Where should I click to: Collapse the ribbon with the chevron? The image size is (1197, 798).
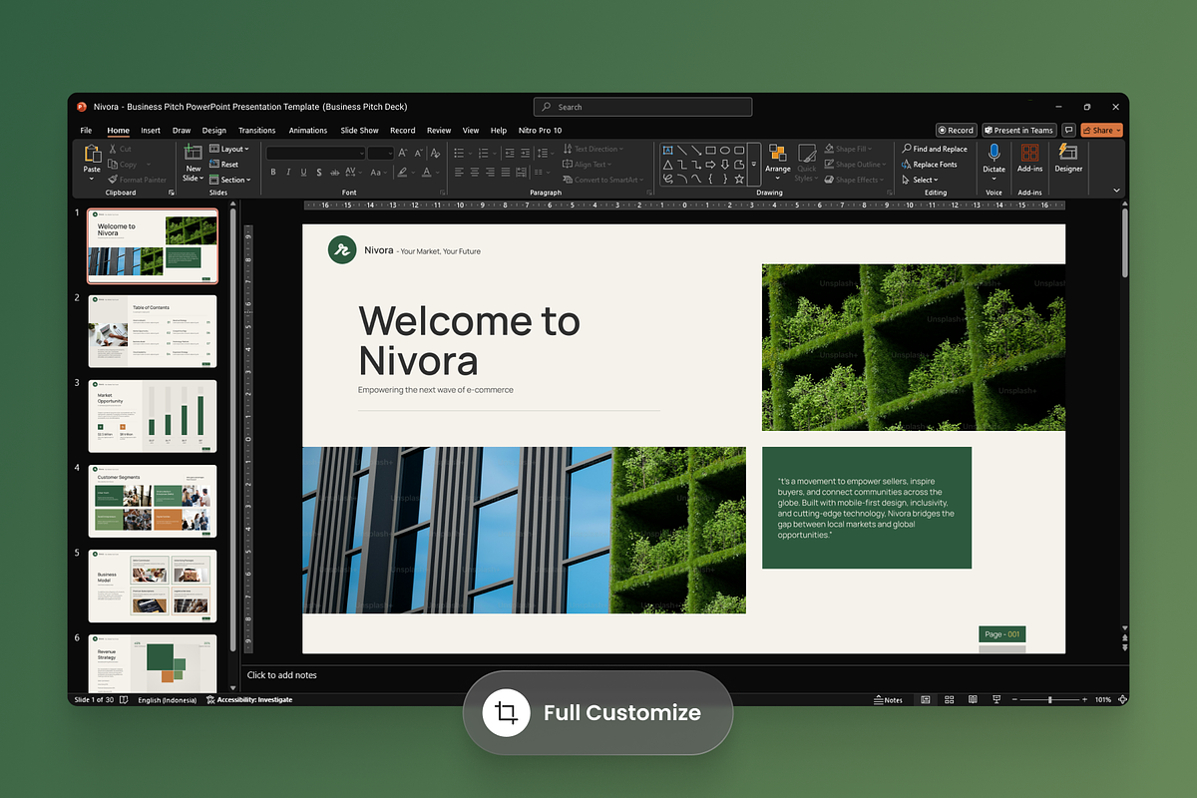coord(1116,189)
